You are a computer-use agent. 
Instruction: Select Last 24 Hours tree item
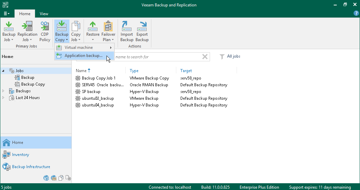28,97
